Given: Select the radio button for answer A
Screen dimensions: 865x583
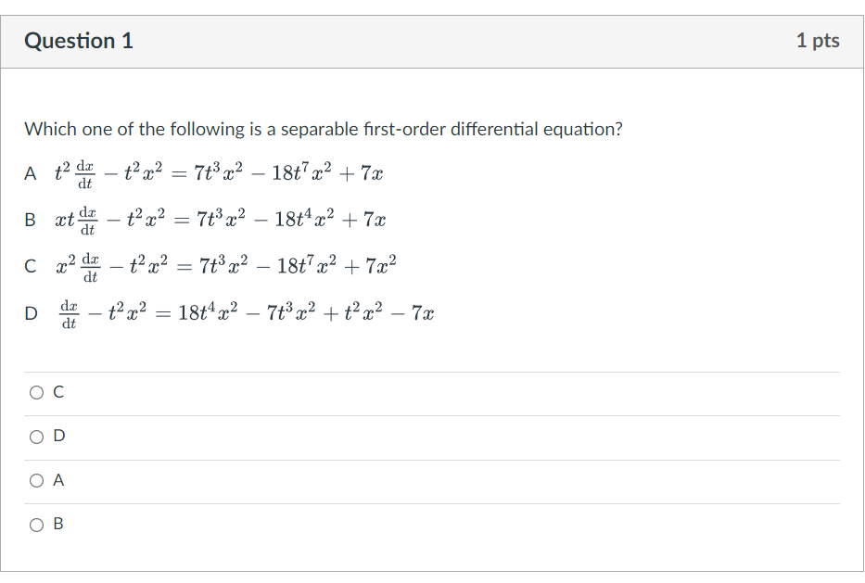Looking at the screenshot, I should 35,480.
